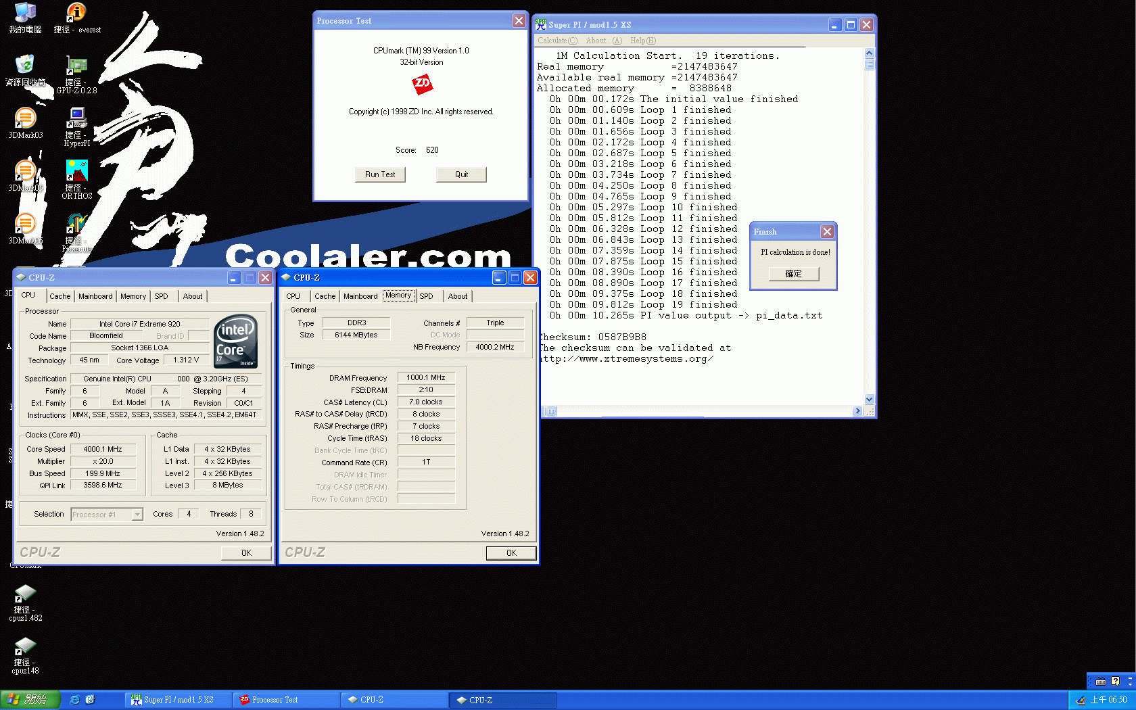Confirm the PI calculation done dialog
1136x710 pixels.
coord(793,274)
